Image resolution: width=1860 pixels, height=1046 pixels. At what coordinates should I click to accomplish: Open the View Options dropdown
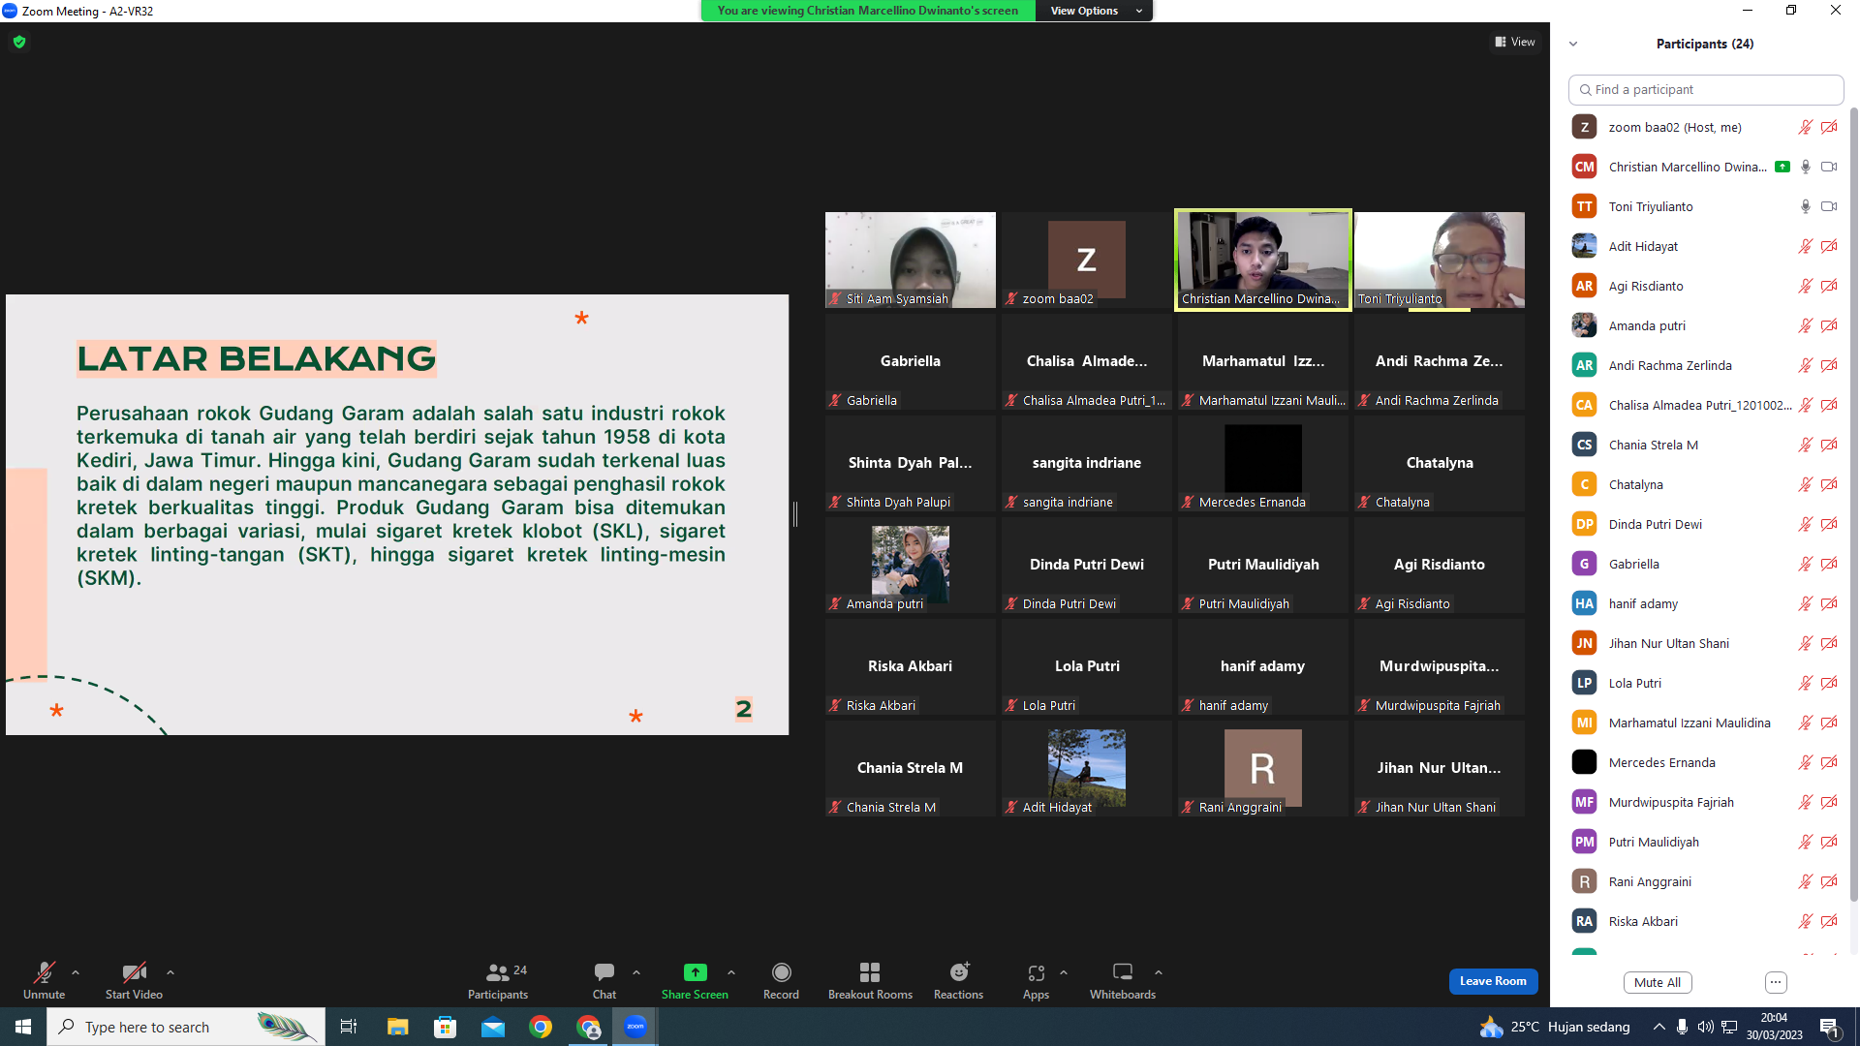(1095, 11)
